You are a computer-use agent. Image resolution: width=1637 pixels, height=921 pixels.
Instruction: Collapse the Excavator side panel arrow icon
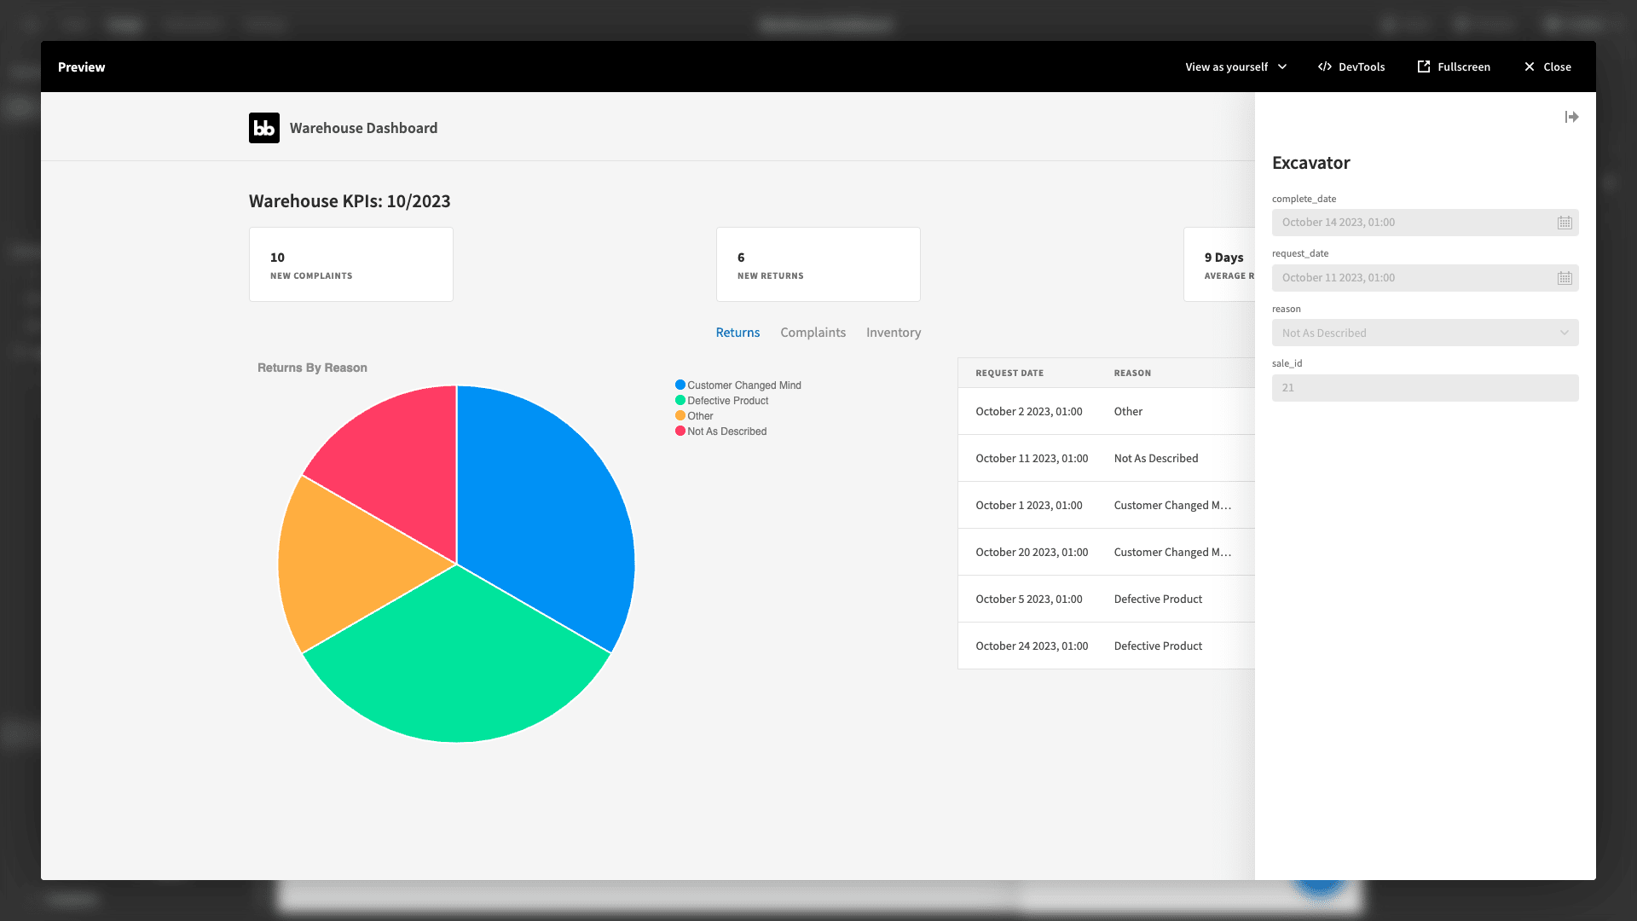coord(1571,117)
